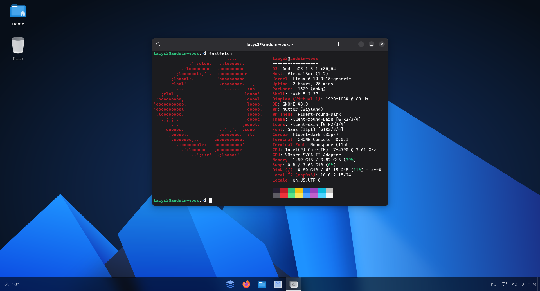Open the clock showing 22:23
Screen dimensions: 540x291
(529, 285)
